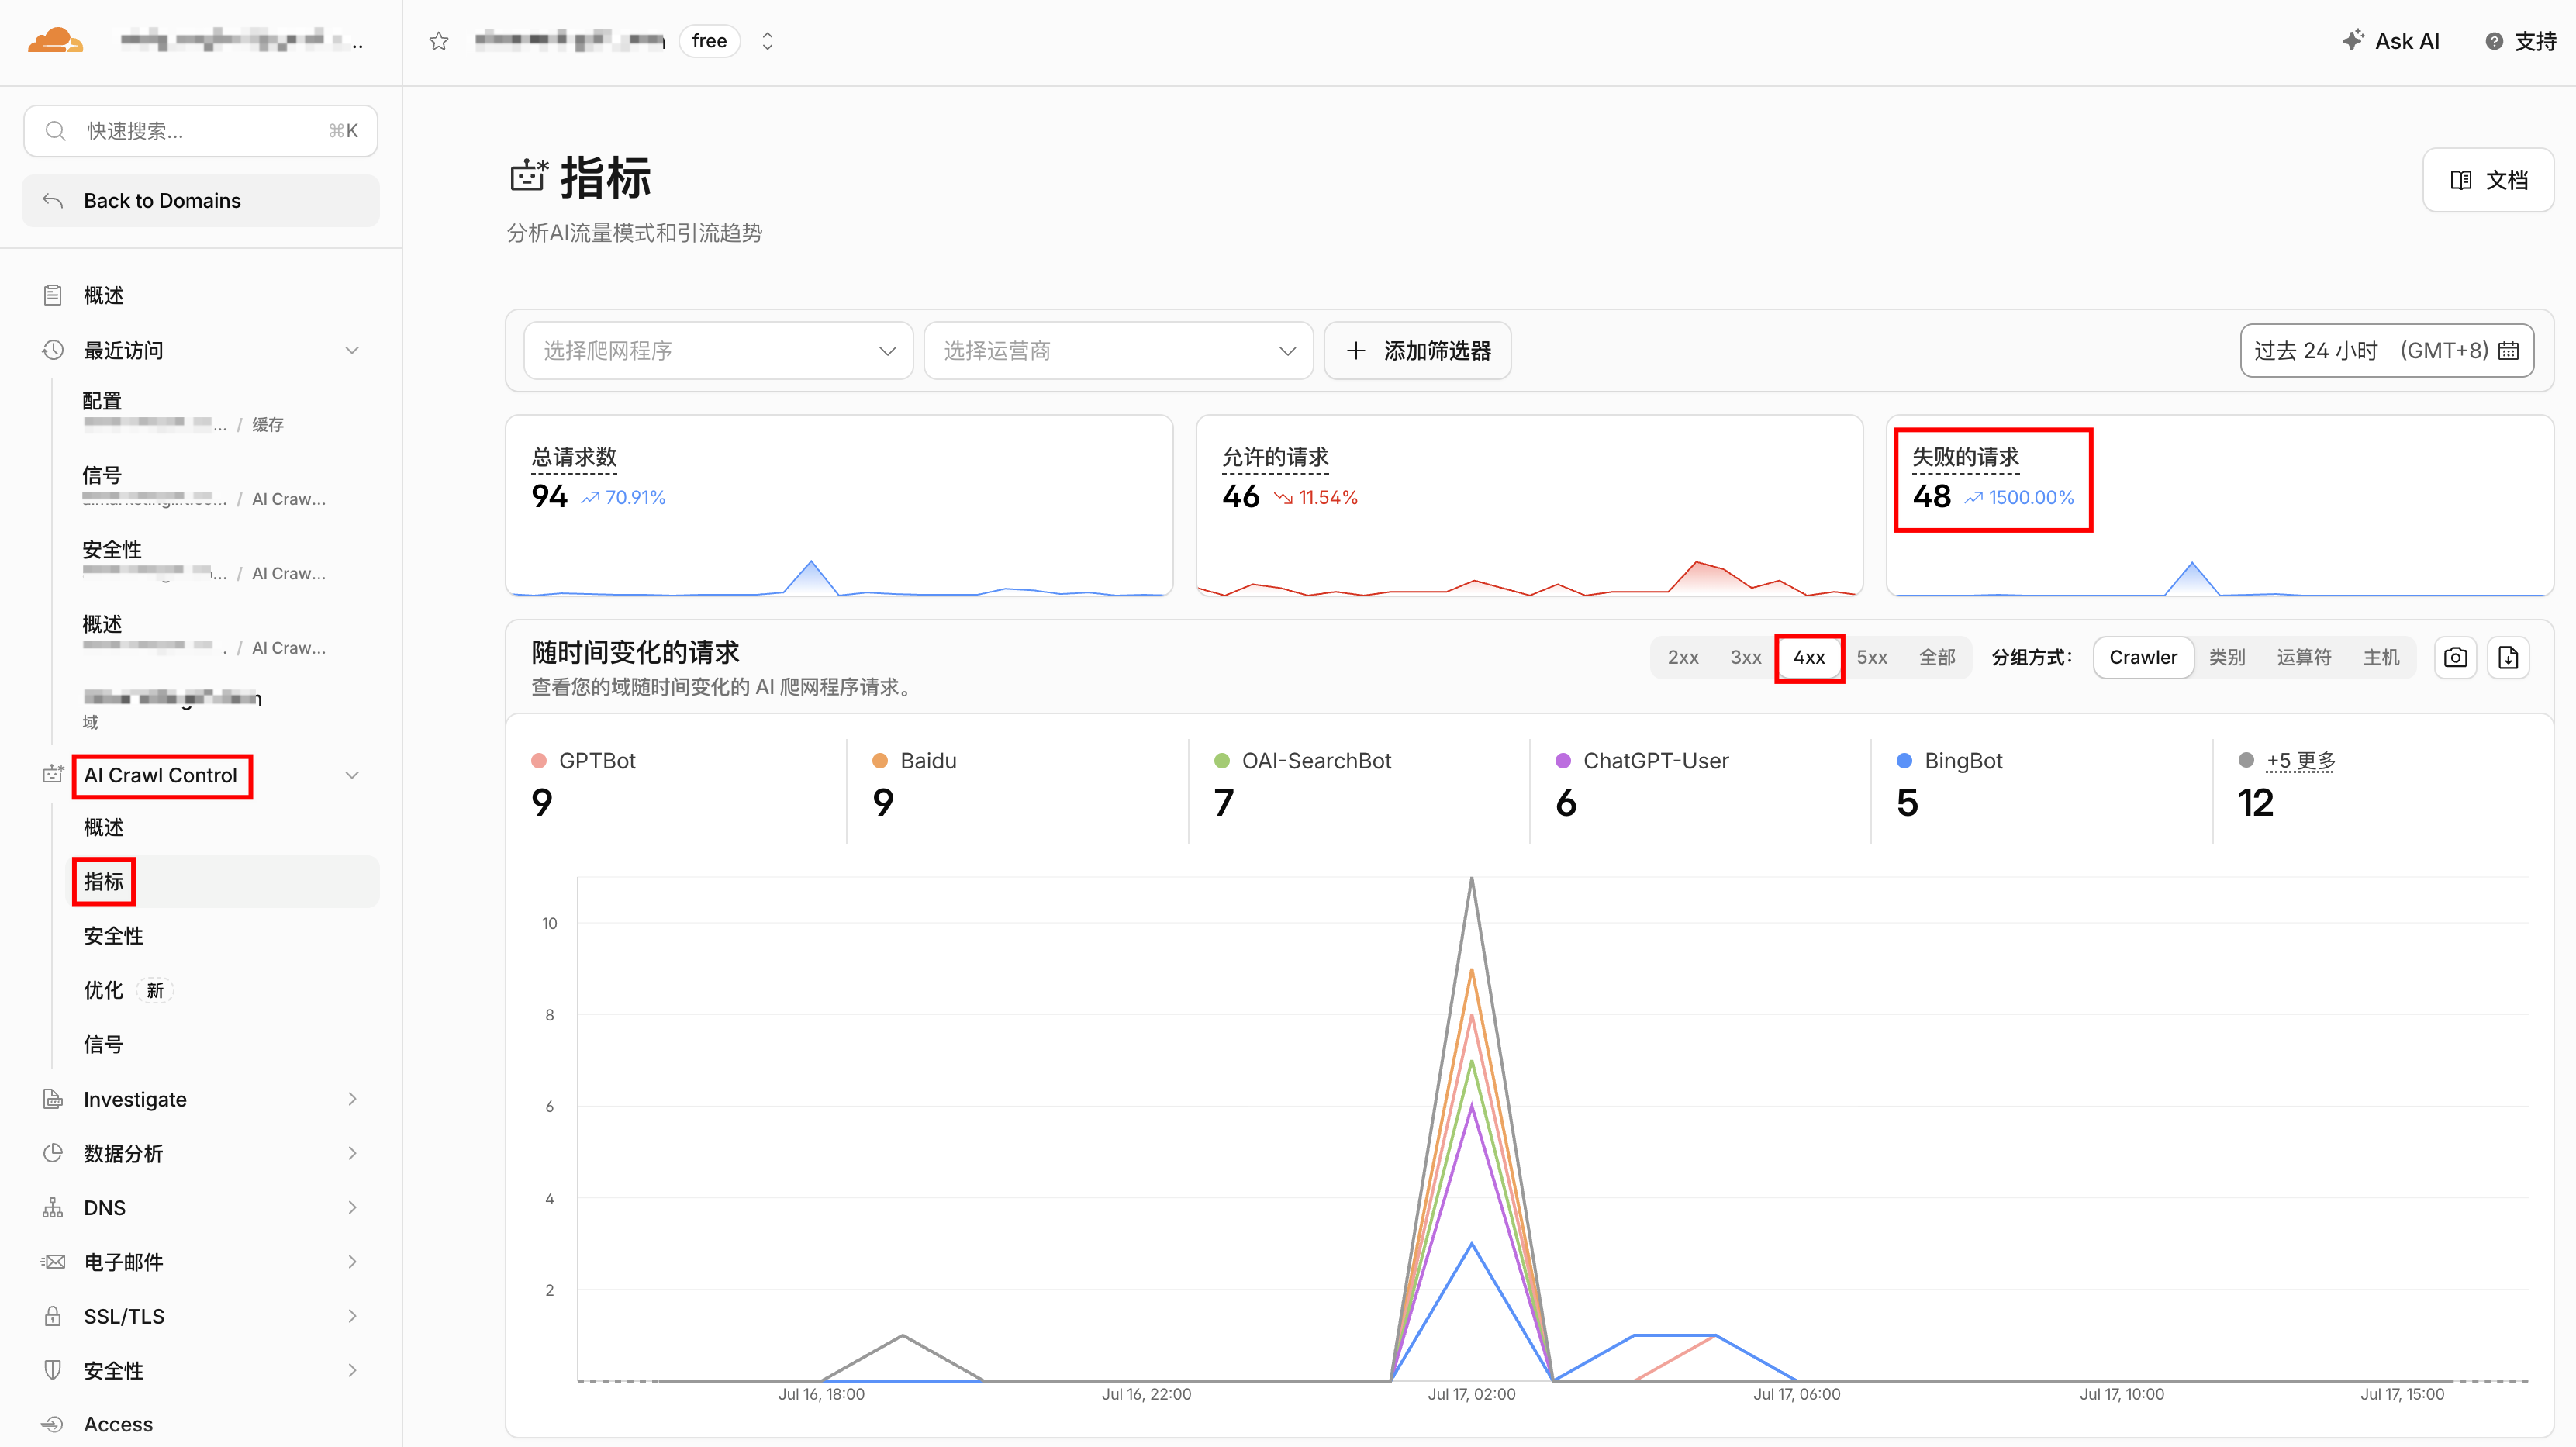Open the 支持 support menu
2576x1447 pixels.
2520,41
